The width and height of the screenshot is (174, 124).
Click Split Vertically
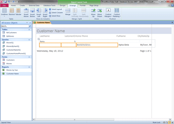pyautogui.click(x=75, y=13)
